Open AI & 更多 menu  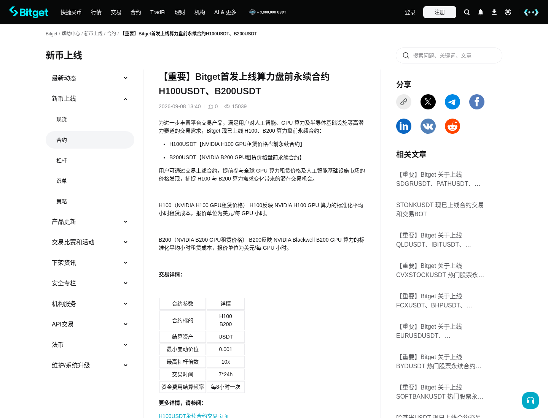(x=225, y=12)
